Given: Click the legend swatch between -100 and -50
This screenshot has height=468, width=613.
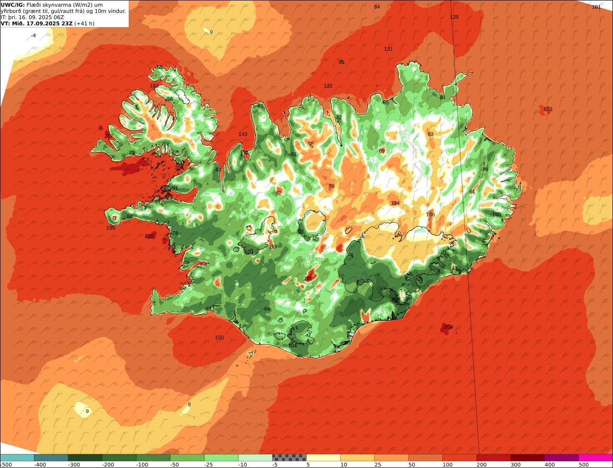Looking at the screenshot, I should coord(153,457).
